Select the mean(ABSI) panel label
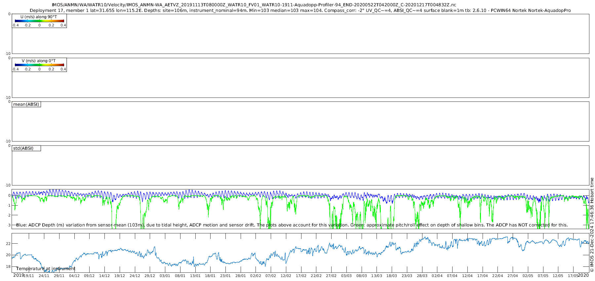595x281 pixels. (26, 104)
